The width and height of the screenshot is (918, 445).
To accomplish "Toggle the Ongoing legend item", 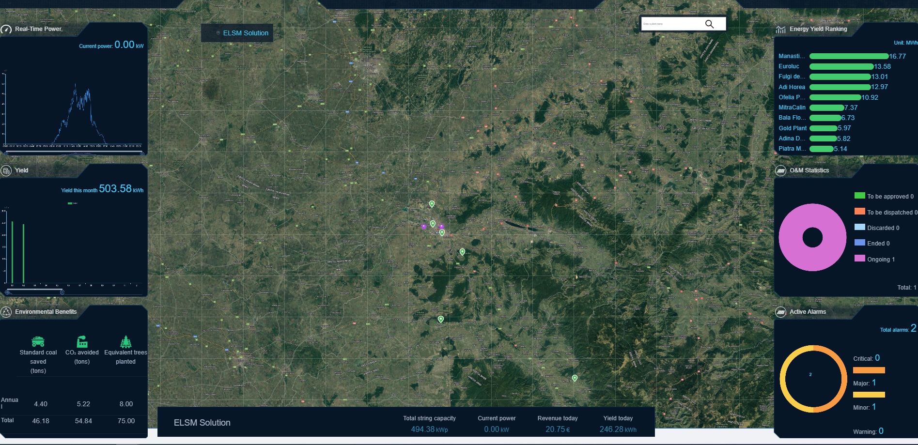I will 874,259.
